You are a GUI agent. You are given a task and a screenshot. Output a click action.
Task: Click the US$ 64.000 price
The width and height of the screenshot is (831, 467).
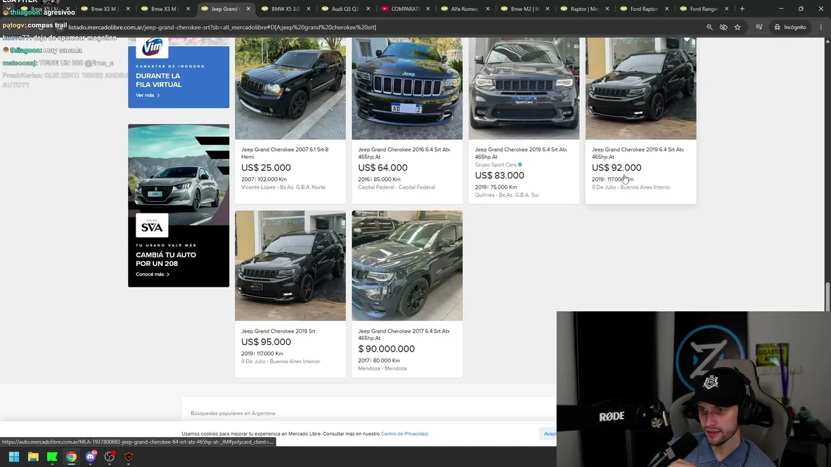pos(383,168)
